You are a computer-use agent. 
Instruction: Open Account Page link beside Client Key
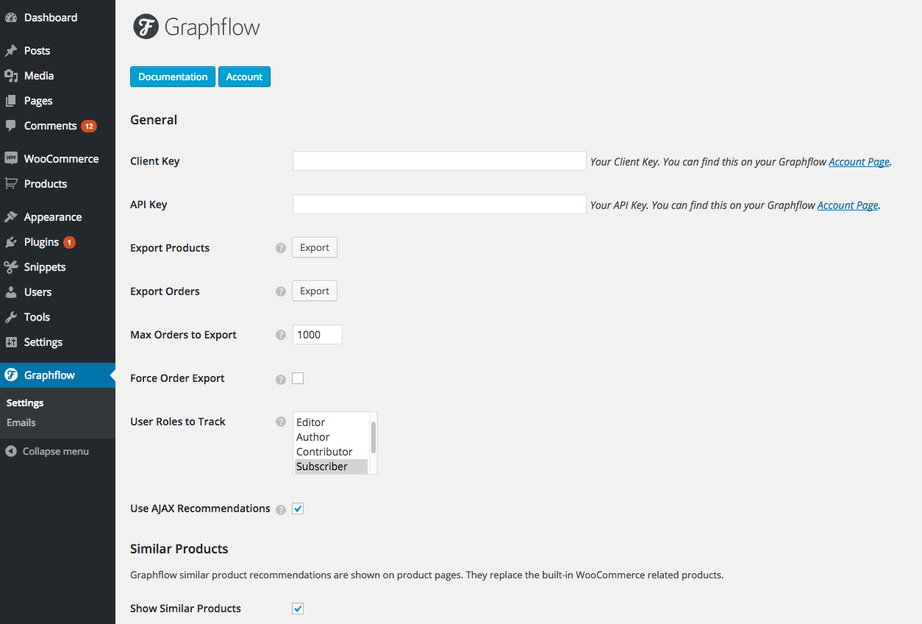[x=859, y=162]
